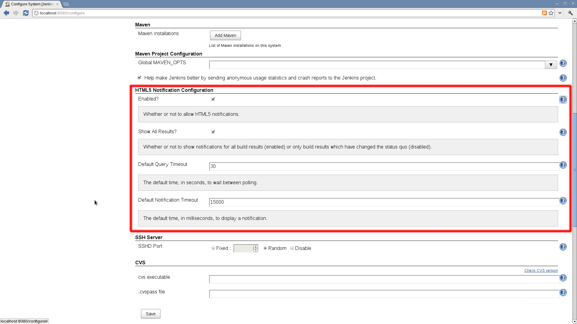The width and height of the screenshot is (577, 324).
Task: Click the Add Maven button
Action: [225, 35]
